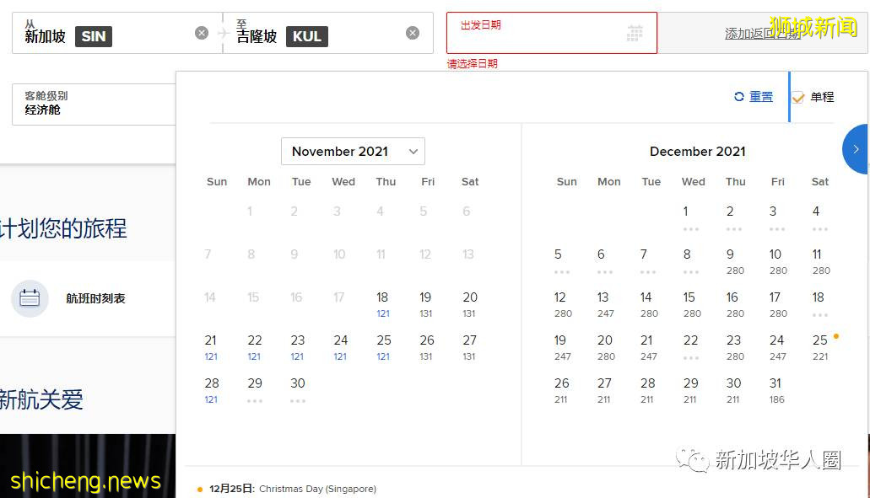Image resolution: width=870 pixels, height=498 pixels.
Task: Clear the origin SIN field
Action: click(202, 33)
